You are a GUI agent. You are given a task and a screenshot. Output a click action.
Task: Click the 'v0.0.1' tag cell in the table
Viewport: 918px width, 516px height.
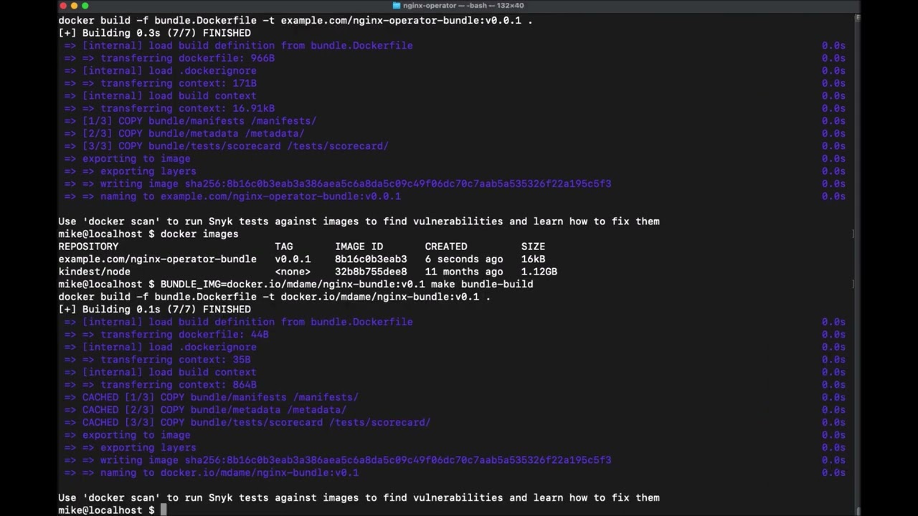tap(293, 259)
